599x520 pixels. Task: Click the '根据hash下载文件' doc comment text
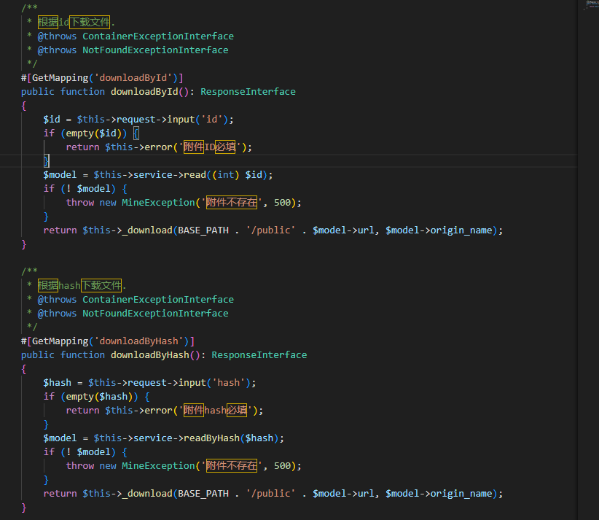80,285
